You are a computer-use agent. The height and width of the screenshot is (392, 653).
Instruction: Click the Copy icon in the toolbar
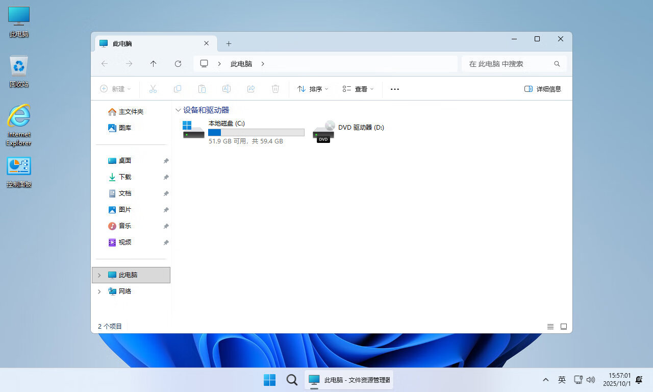[178, 89]
